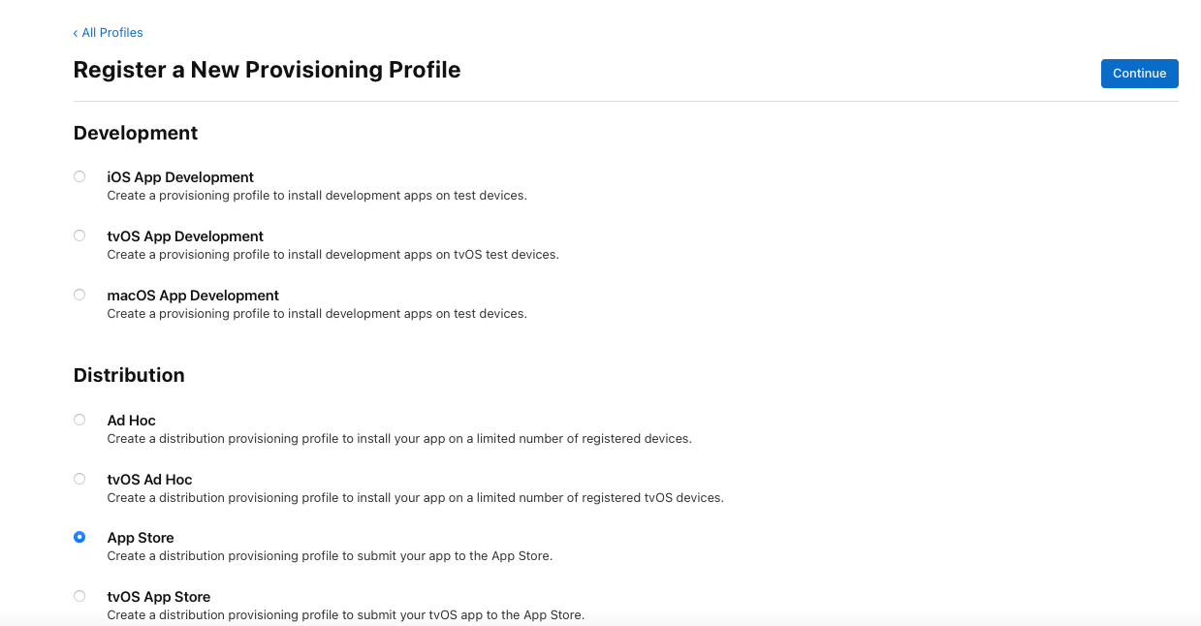Enable the macOS App Development radio button
Screen dimensions: 1201x626
(79, 295)
